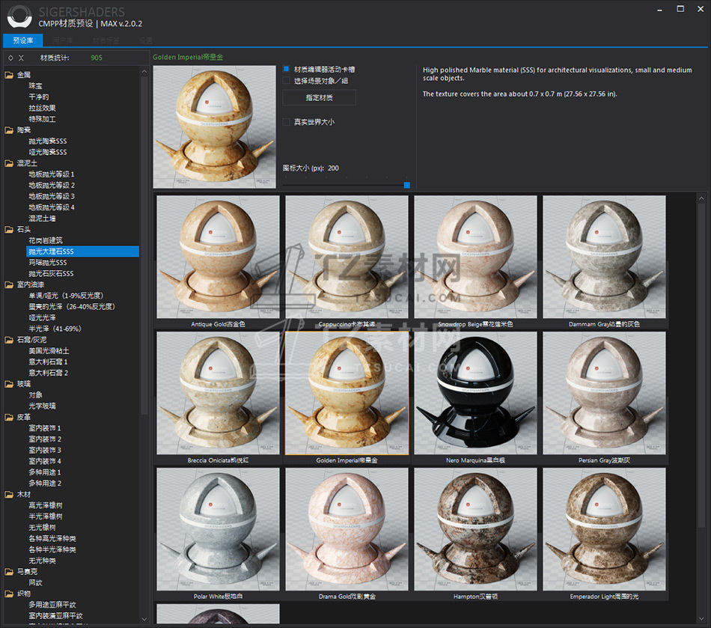711x628 pixels.
Task: Open the 干净的 metal category
Action: (x=39, y=97)
